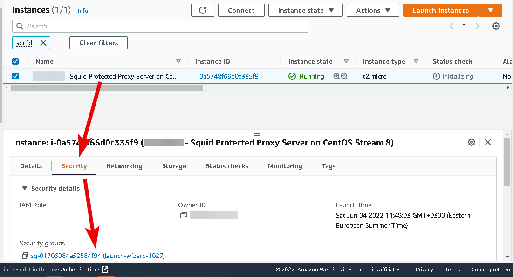Viewport: 513px width, 277px height.
Task: Click the horizontal table scrollbar thumb
Action: tap(107, 87)
